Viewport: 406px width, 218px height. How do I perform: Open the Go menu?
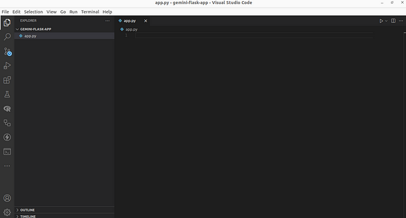pyautogui.click(x=63, y=12)
